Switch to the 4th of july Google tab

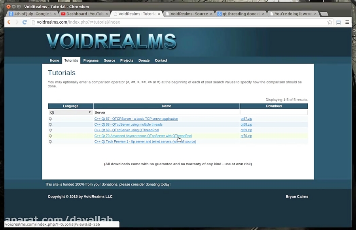32,14
